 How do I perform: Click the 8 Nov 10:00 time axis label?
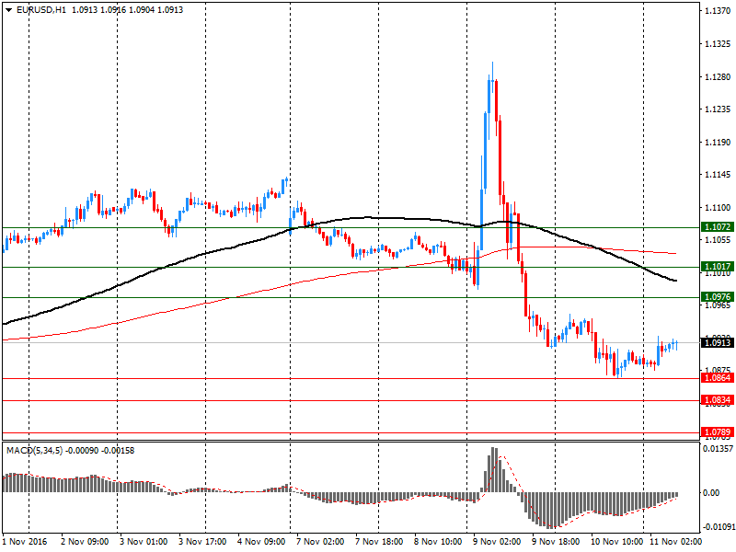[x=438, y=542]
